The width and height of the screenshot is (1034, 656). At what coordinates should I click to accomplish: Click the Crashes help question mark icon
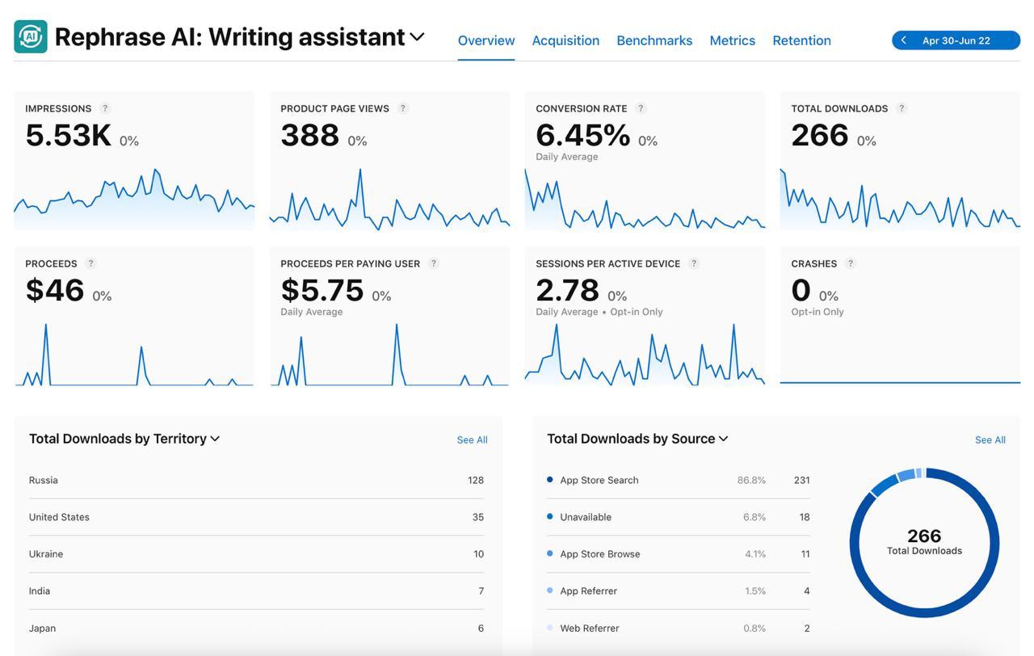(850, 263)
